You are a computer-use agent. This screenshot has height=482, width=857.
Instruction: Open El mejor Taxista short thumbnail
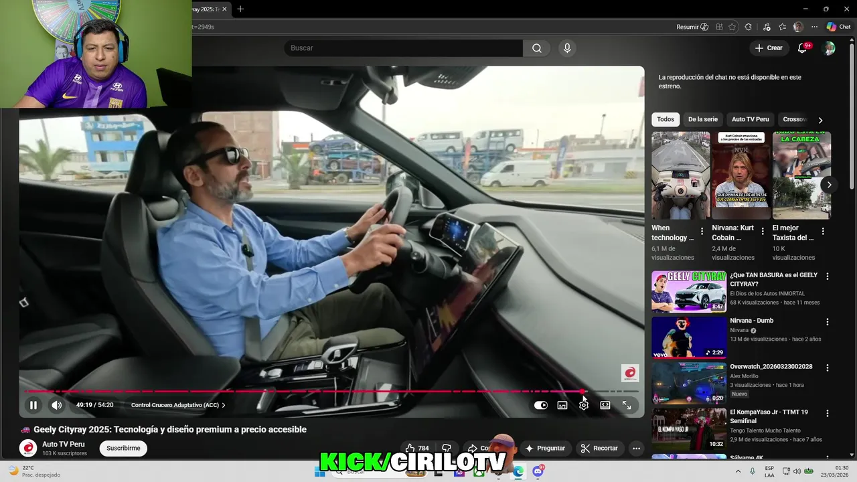click(x=801, y=175)
